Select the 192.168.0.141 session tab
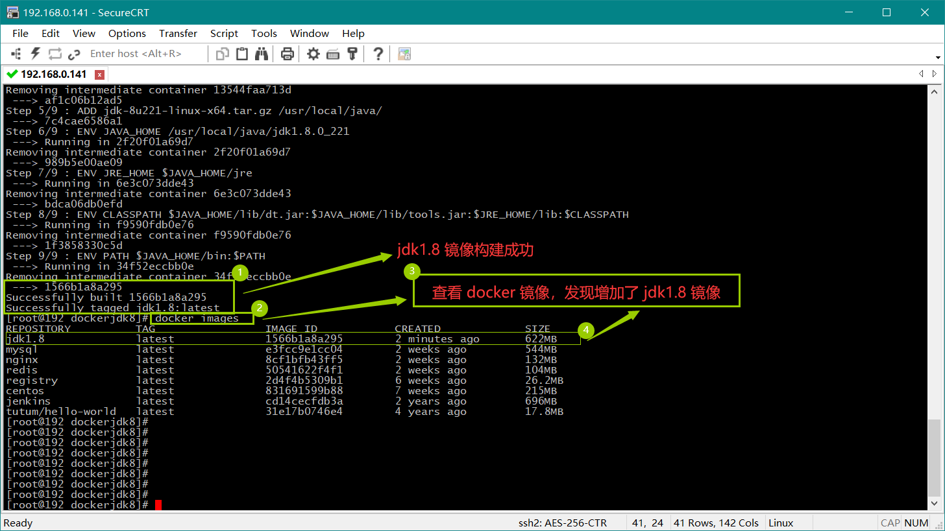The height and width of the screenshot is (531, 945). pos(53,75)
